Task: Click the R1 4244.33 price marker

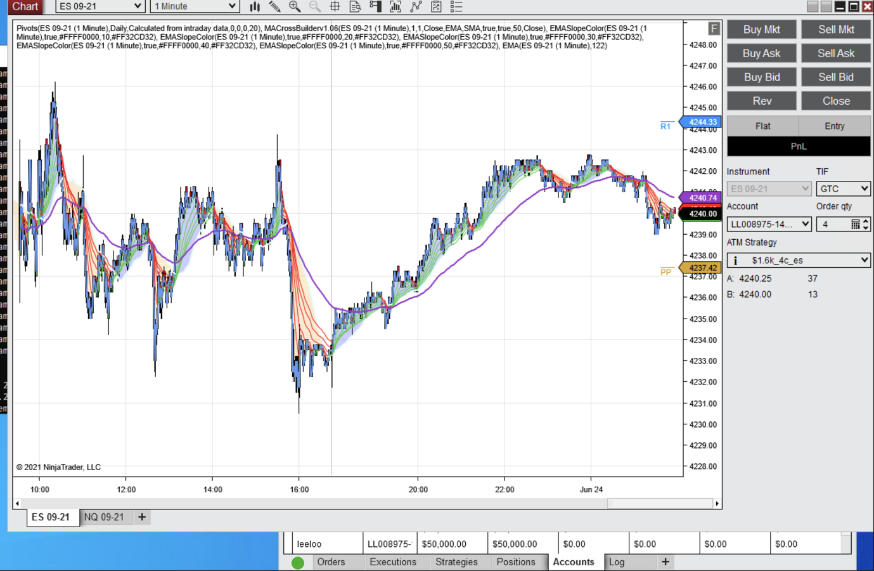Action: pos(700,122)
